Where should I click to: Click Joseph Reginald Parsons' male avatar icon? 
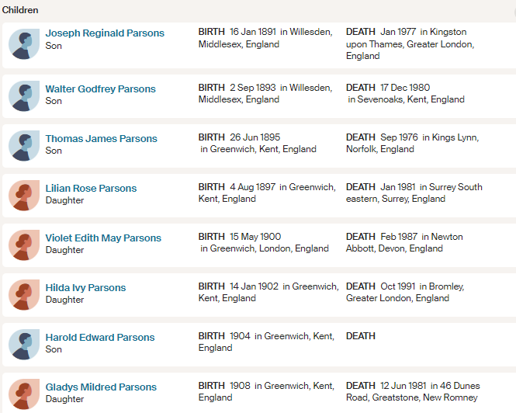(24, 44)
